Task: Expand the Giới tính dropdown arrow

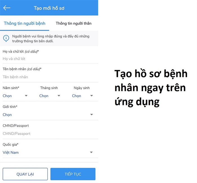Action: (91, 114)
